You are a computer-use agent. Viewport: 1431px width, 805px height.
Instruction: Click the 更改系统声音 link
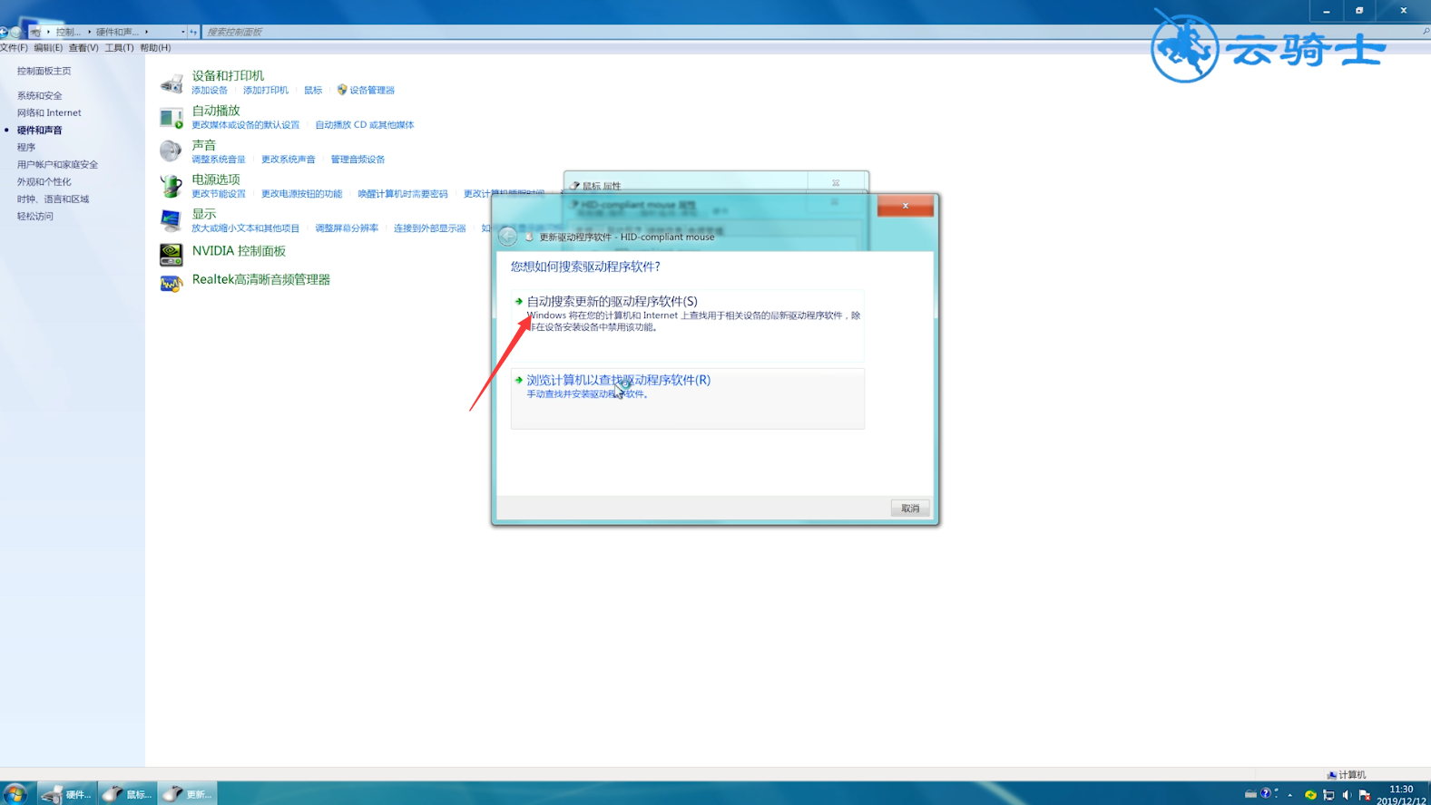(x=288, y=159)
